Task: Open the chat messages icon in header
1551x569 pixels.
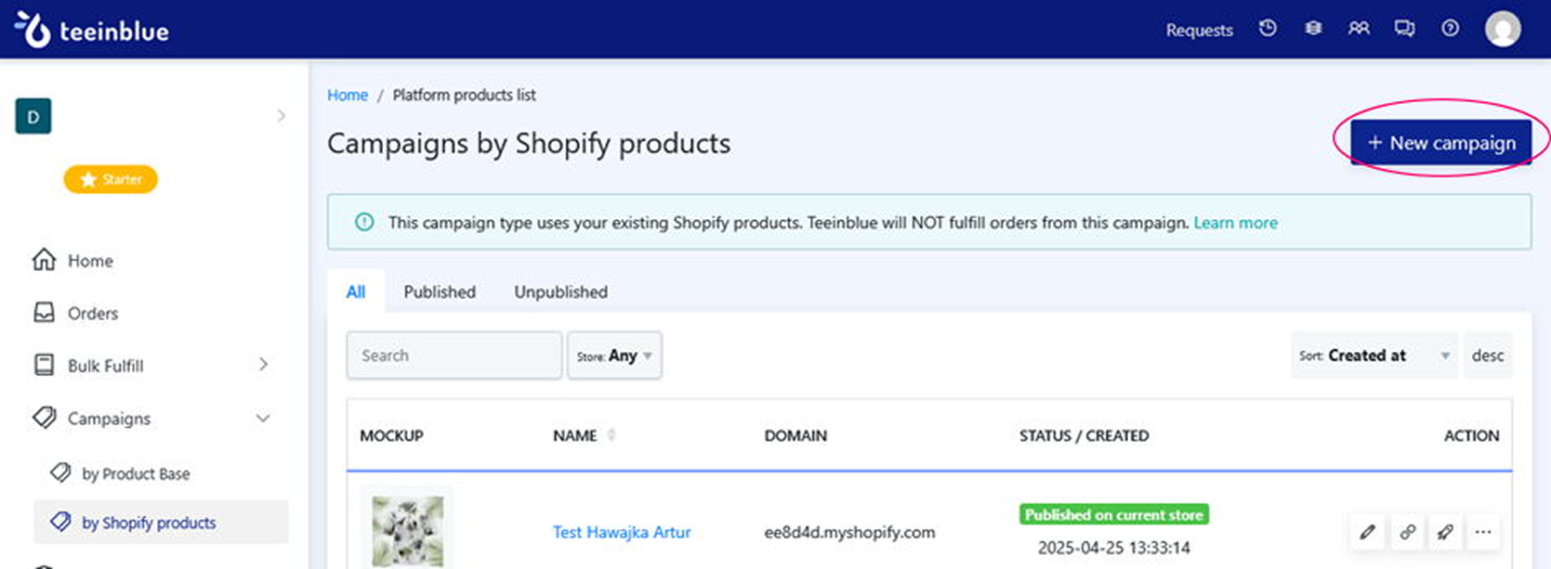Action: (1404, 29)
